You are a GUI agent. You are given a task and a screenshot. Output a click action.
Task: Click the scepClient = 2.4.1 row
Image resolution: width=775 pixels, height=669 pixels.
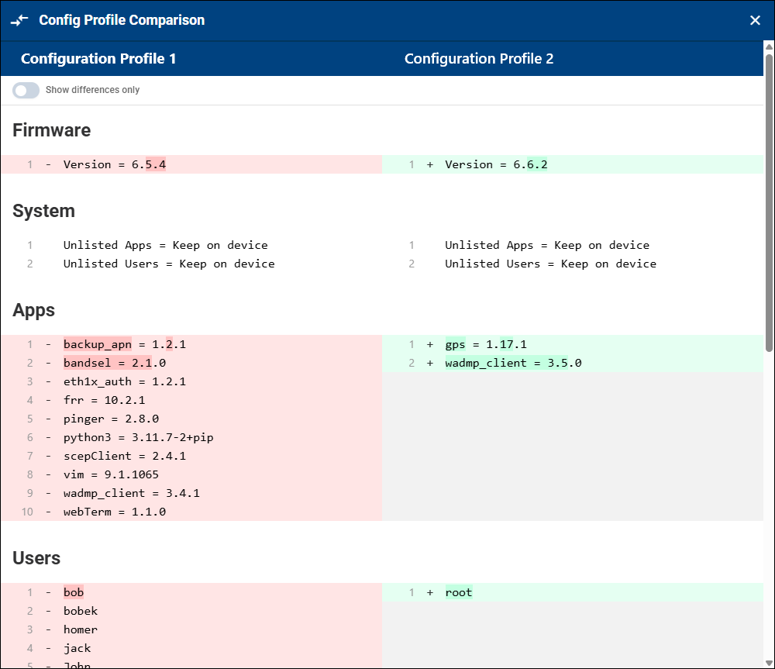pyautogui.click(x=191, y=456)
